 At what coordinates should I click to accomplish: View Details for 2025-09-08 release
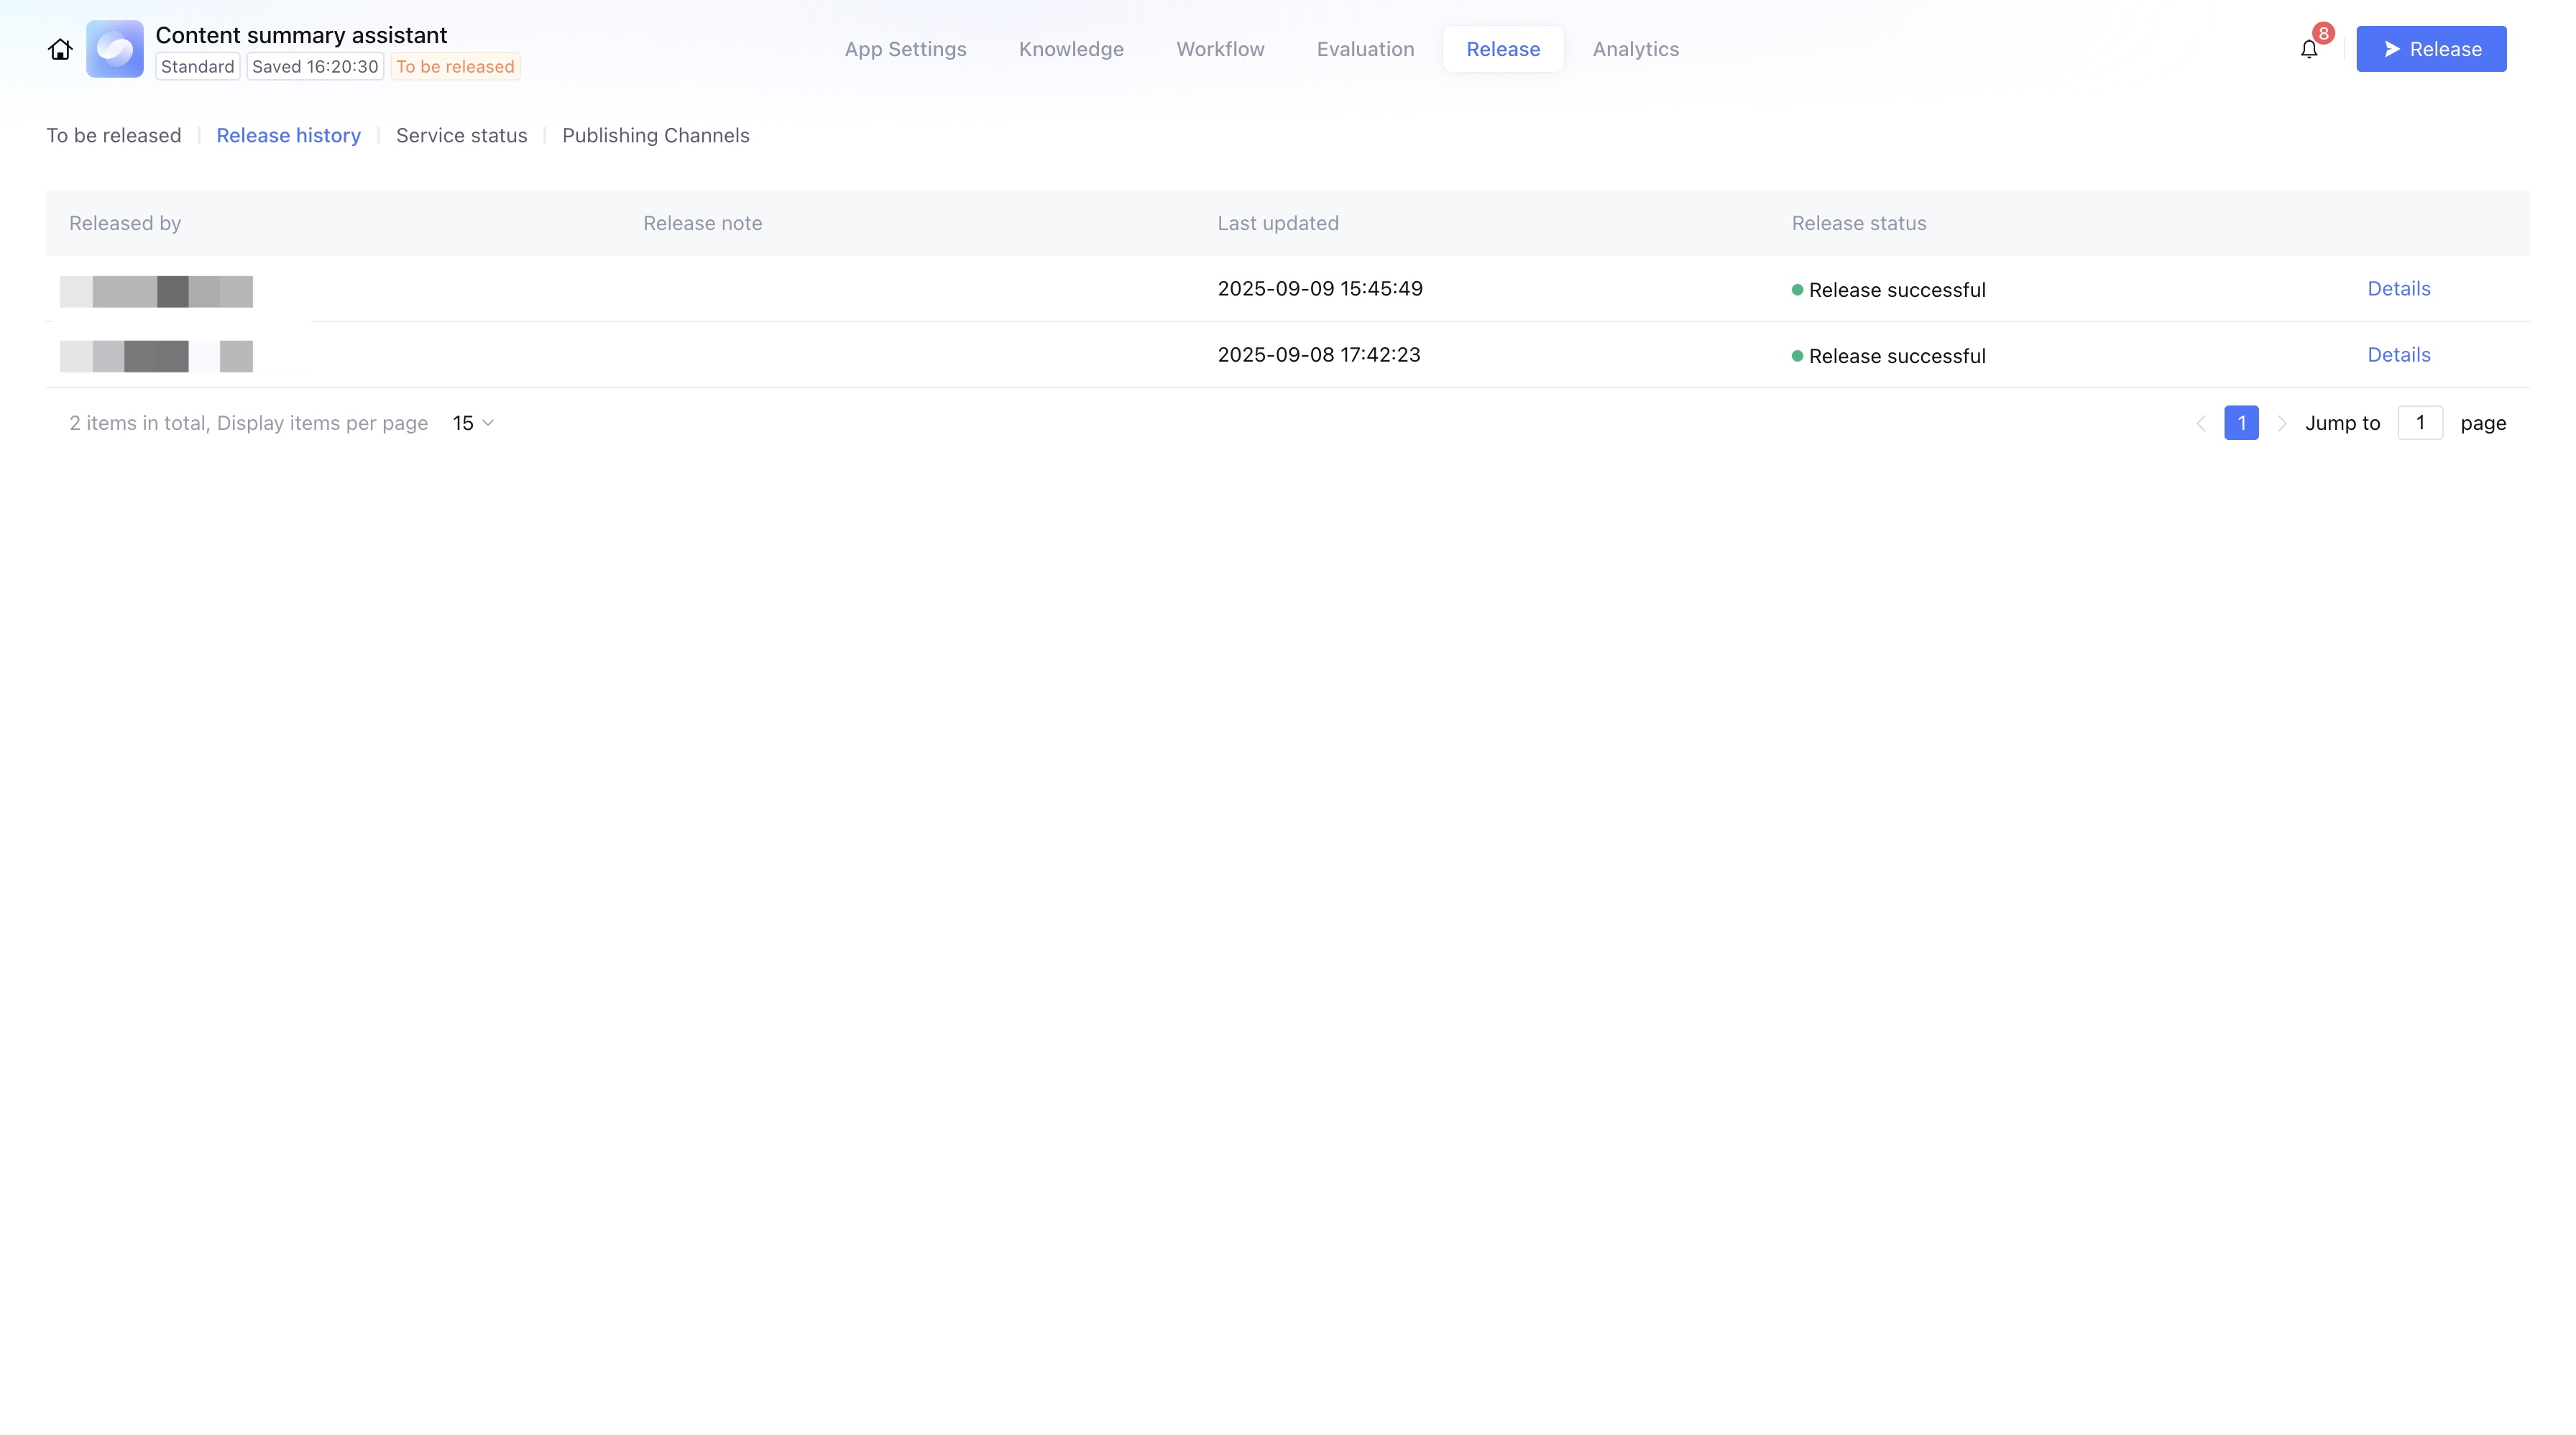(2398, 355)
